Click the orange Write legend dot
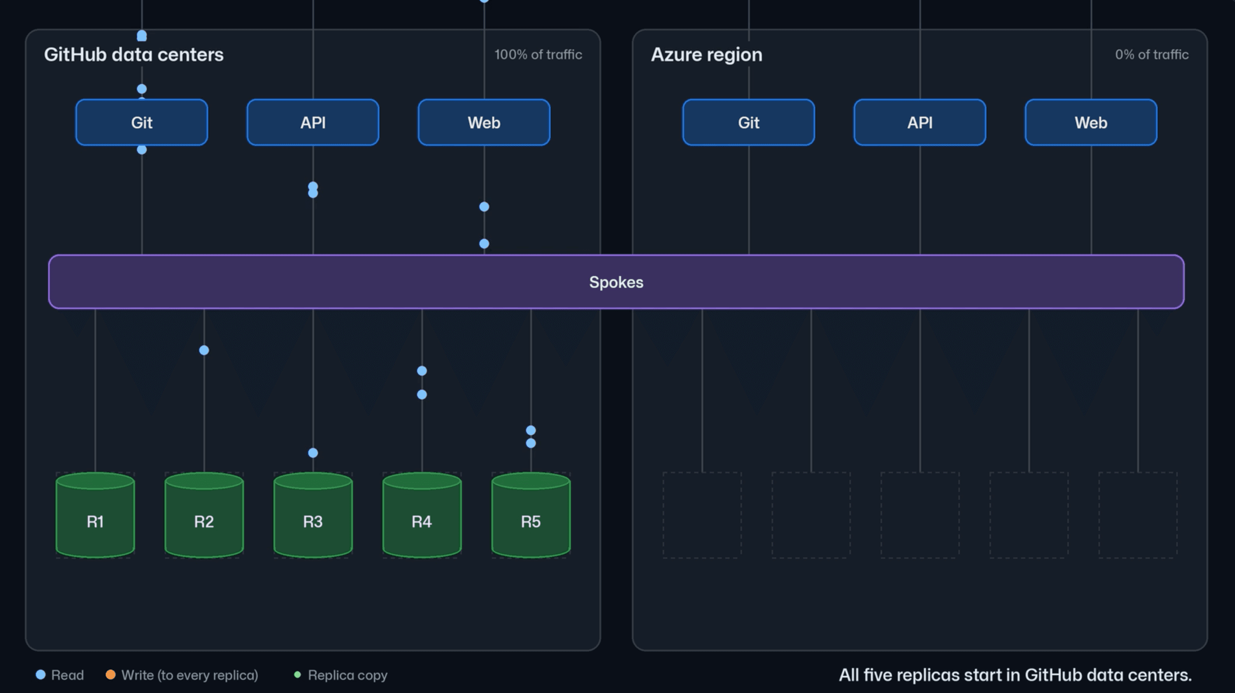This screenshot has height=693, width=1235. pos(110,675)
